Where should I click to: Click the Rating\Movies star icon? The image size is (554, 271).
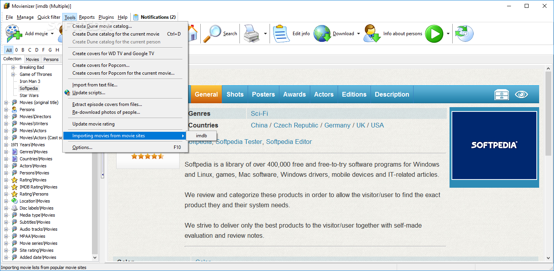coord(14,180)
